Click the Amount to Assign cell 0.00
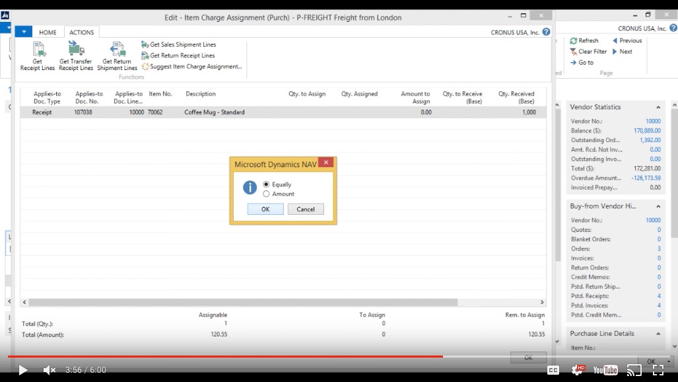The width and height of the screenshot is (678, 382). coord(426,112)
